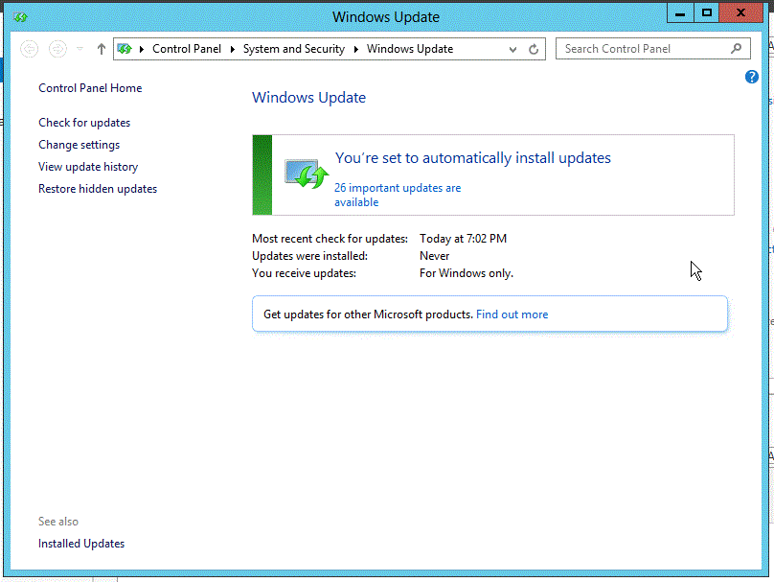Open the 26 important updates available link
The image size is (774, 582).
click(x=398, y=195)
